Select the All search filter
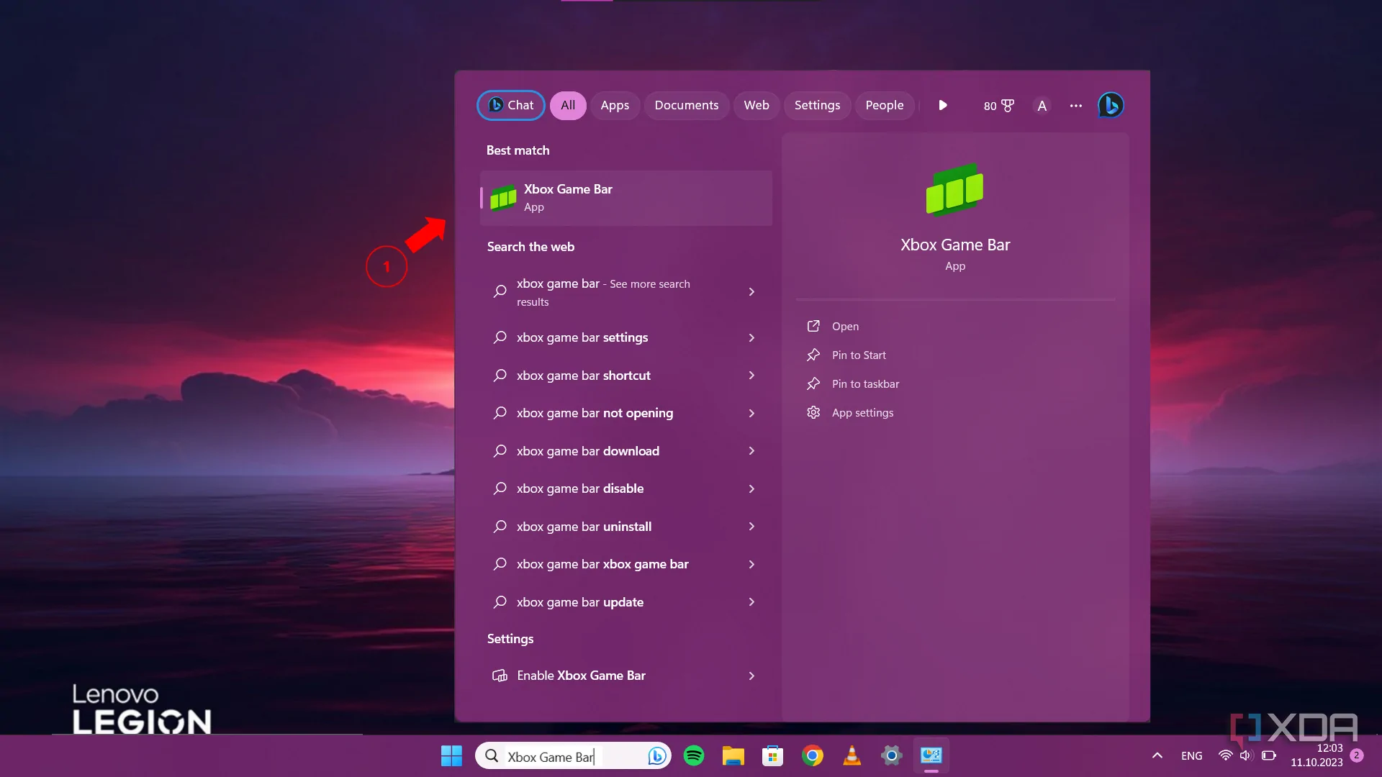The width and height of the screenshot is (1382, 777). point(568,105)
